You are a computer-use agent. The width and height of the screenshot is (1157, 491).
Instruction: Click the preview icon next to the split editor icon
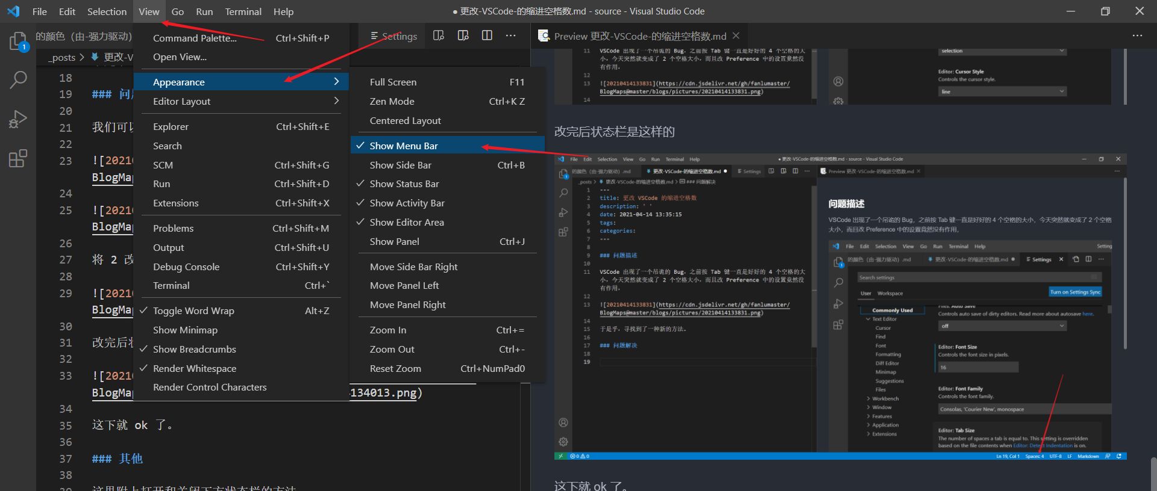[x=463, y=36]
